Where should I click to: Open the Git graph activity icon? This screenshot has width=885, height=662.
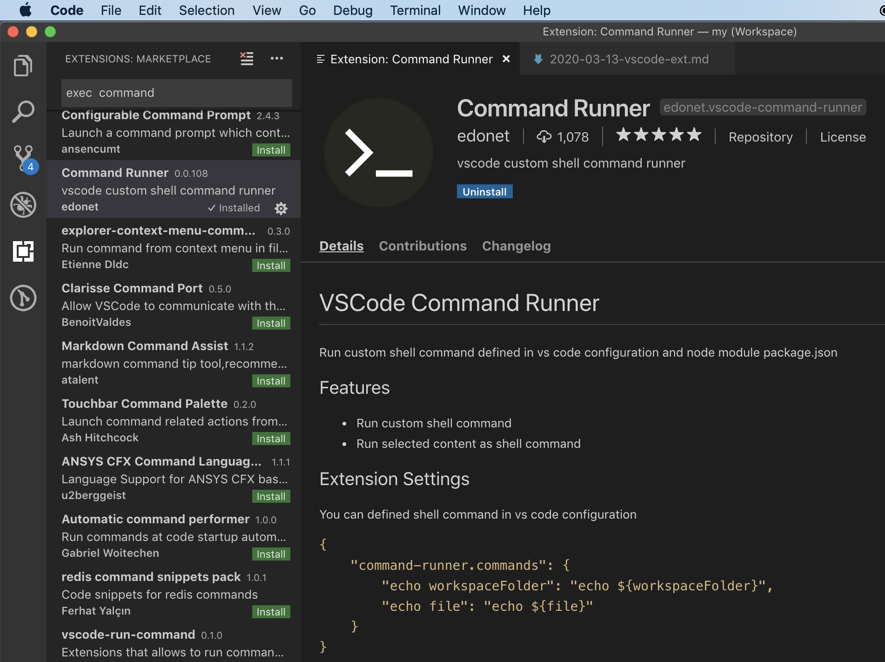click(23, 298)
